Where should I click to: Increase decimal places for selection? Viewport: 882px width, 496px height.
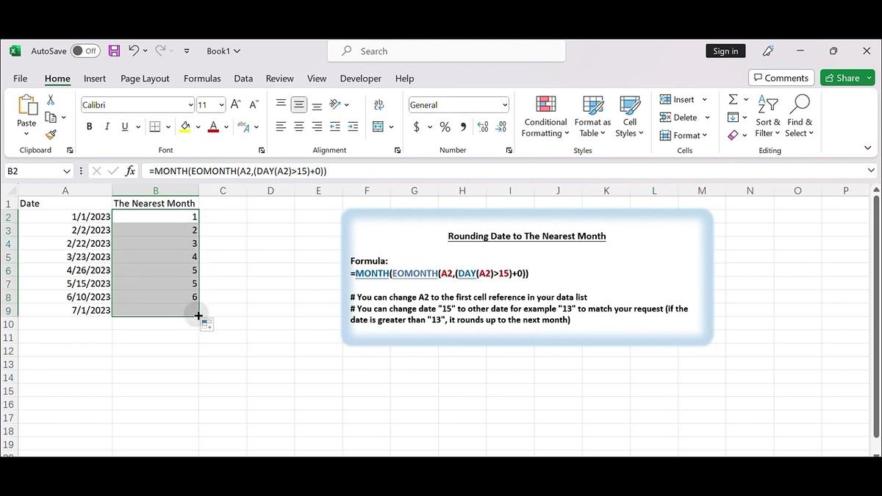pyautogui.click(x=483, y=126)
